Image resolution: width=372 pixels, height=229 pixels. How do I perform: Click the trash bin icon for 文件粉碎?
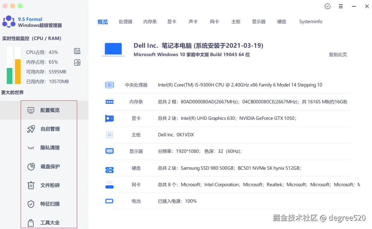(31, 185)
